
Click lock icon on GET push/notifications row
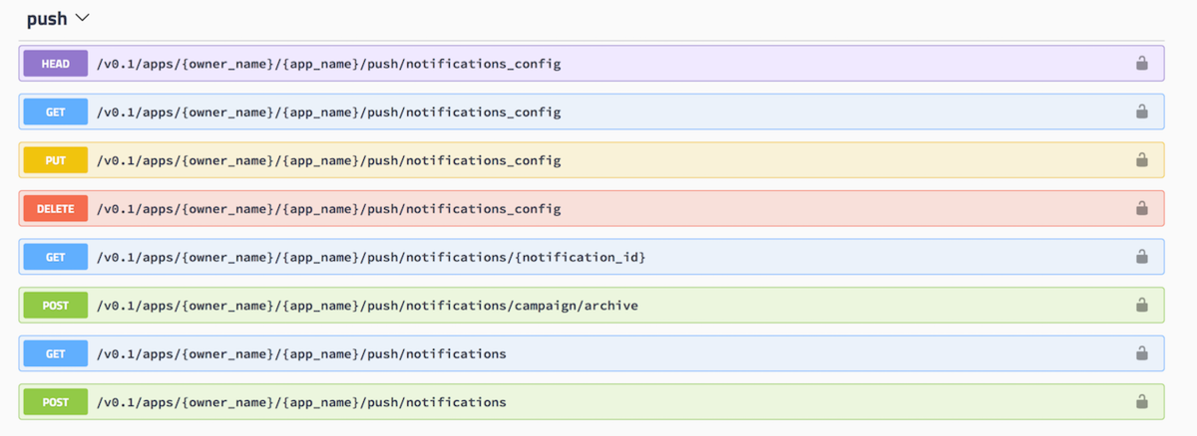[1141, 353]
